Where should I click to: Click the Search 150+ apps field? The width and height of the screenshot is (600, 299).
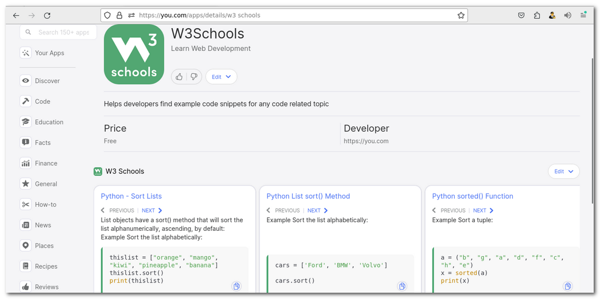pyautogui.click(x=58, y=33)
